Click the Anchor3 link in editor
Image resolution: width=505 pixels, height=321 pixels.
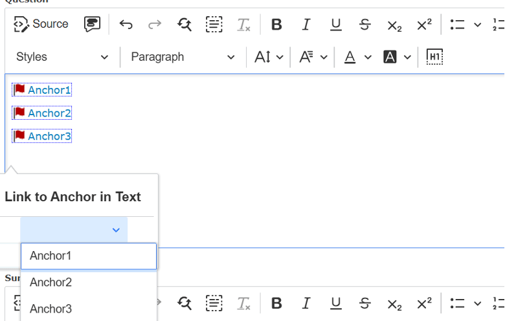point(49,137)
